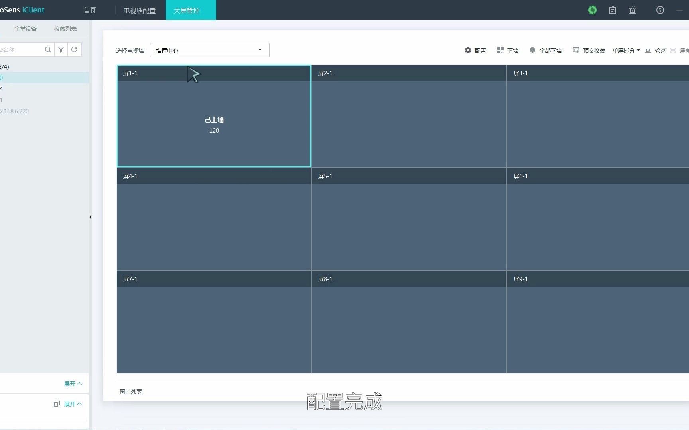Open the 全量设备 tab
This screenshot has width=689, height=430.
click(26, 29)
